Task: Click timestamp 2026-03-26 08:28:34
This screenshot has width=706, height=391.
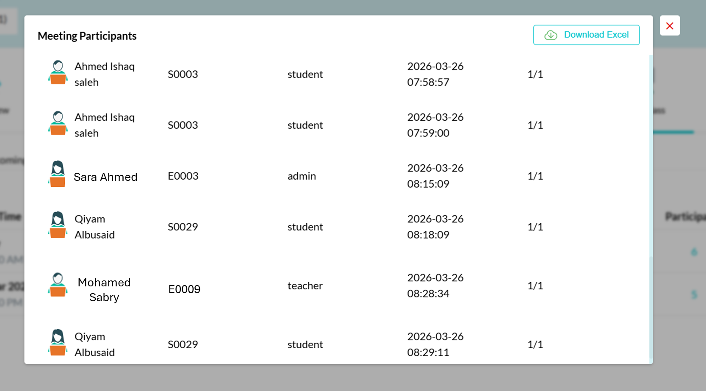Action: [x=435, y=286]
